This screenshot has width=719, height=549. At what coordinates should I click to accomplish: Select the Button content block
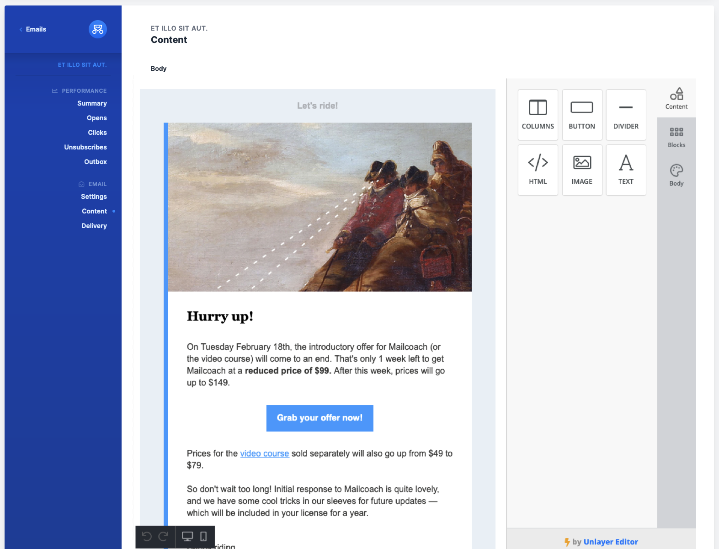click(582, 115)
